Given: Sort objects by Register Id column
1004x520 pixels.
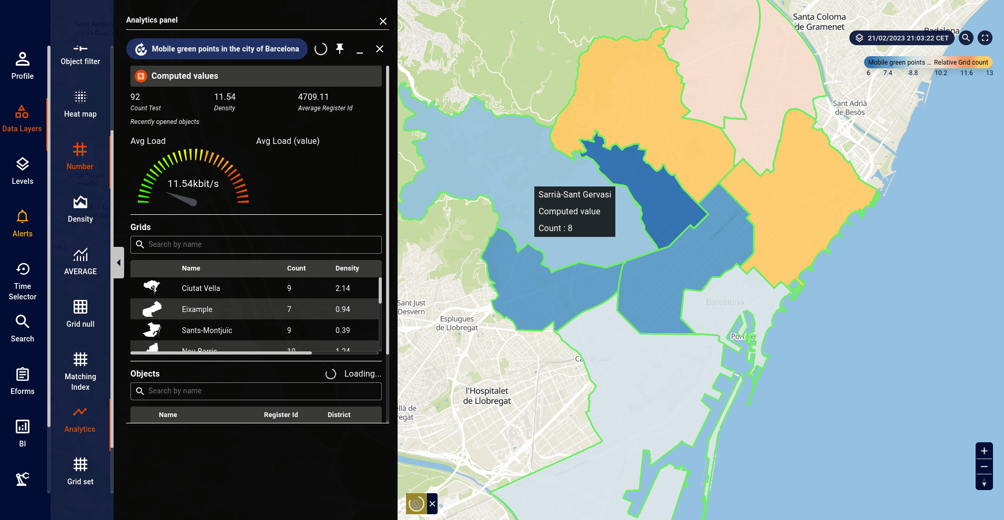Looking at the screenshot, I should click(281, 415).
